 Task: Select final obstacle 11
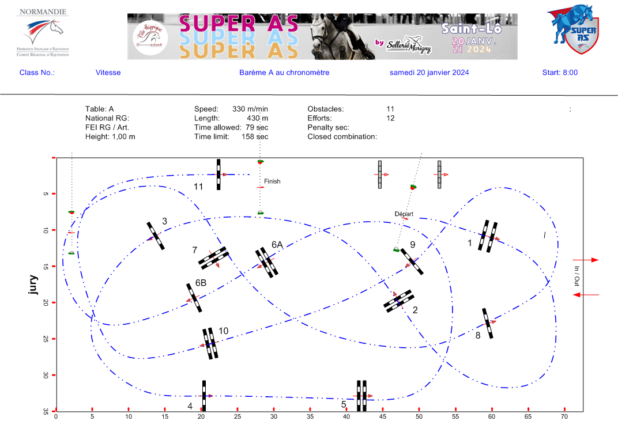[x=218, y=174]
